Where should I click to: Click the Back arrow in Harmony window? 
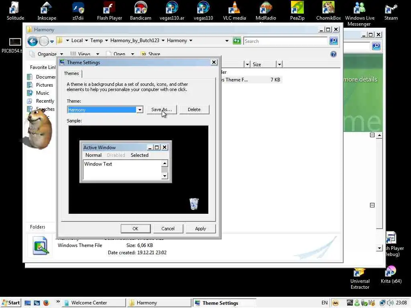pos(33,41)
